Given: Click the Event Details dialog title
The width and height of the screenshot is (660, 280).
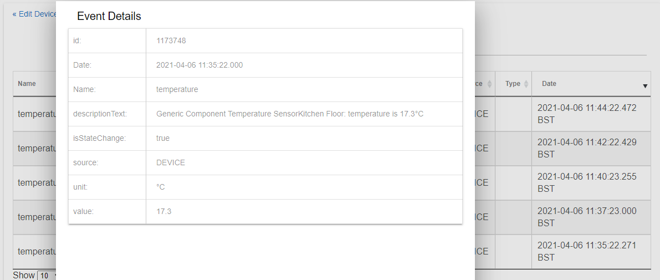Looking at the screenshot, I should point(109,16).
